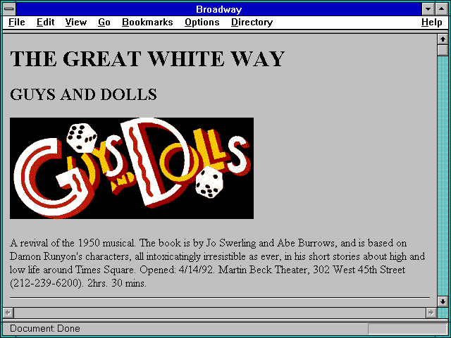Open the View menu
The width and height of the screenshot is (451, 338).
pos(76,23)
